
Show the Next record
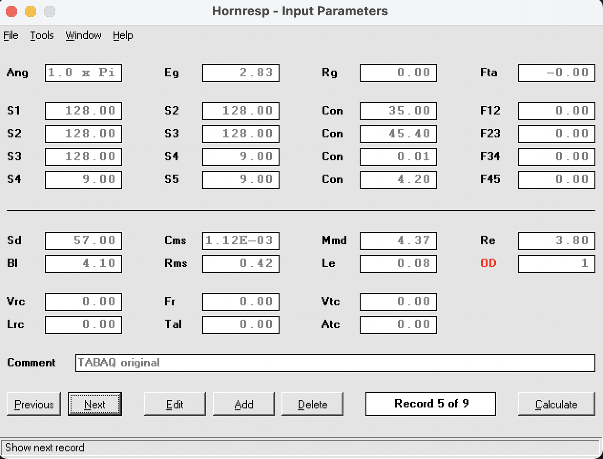click(95, 404)
